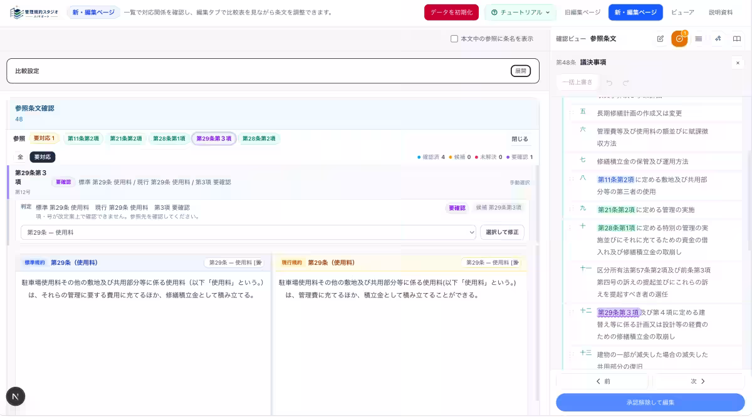Click 長期修繕計画の作成又は変更 text in item 五
This screenshot has height=417, width=752.
click(639, 113)
